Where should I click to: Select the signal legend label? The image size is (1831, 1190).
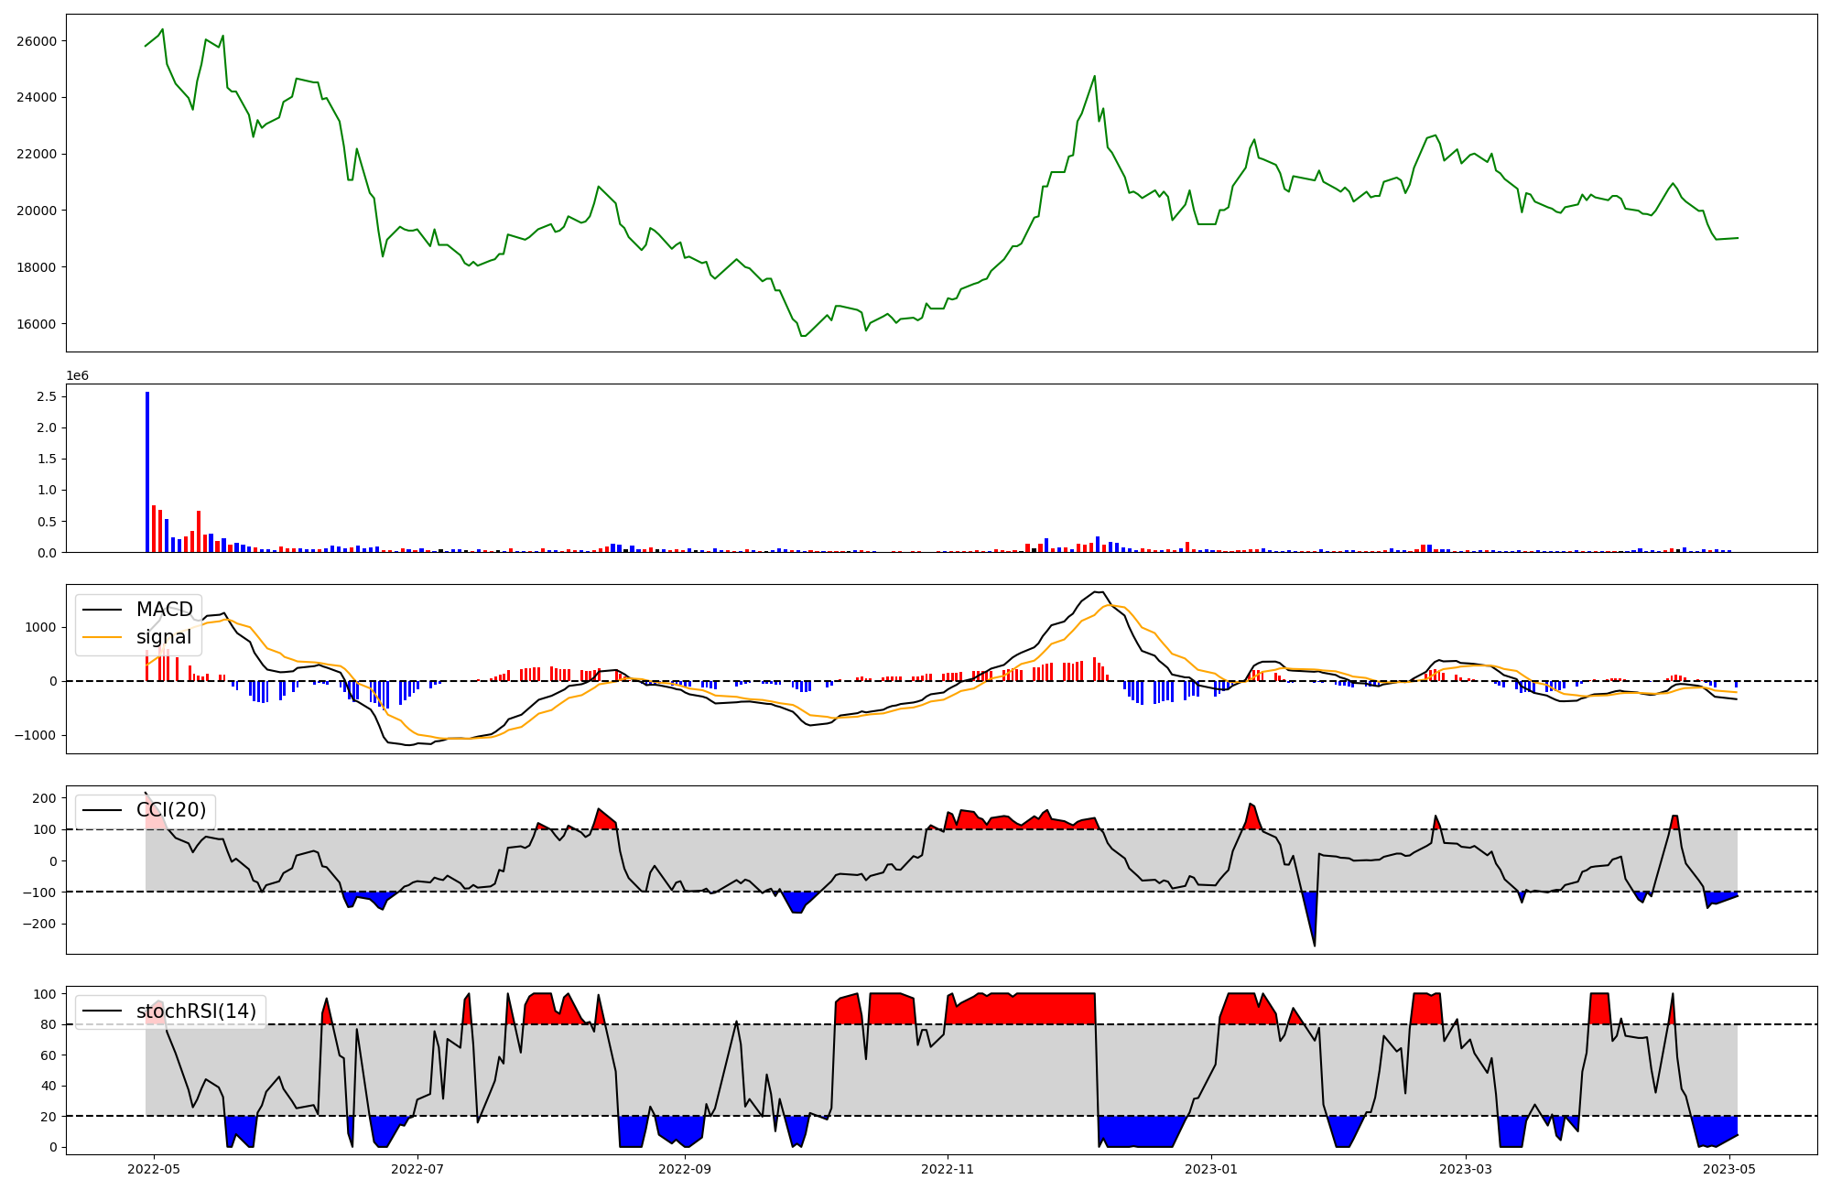click(164, 637)
